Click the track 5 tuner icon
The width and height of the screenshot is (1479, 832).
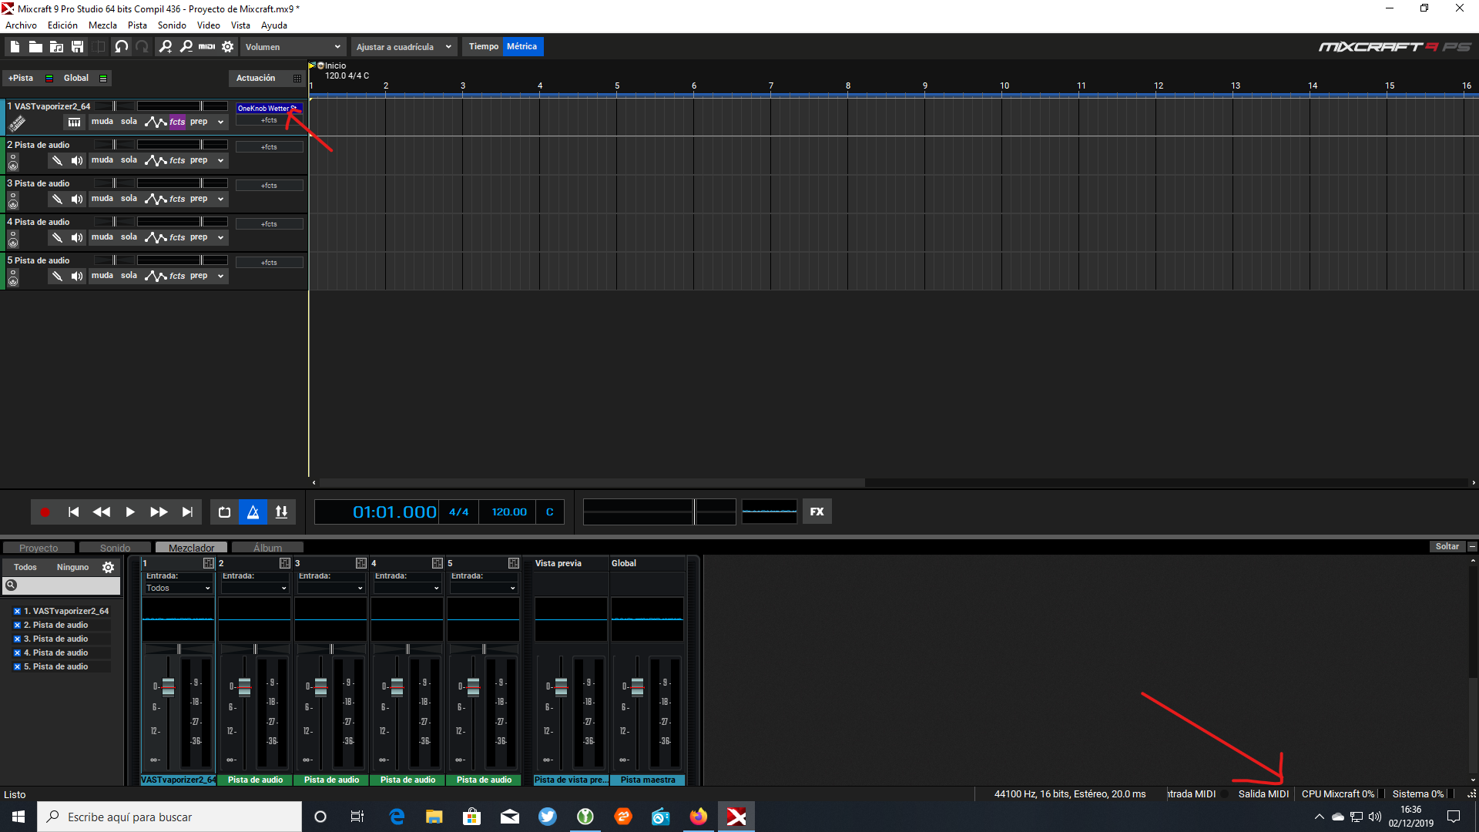click(x=57, y=277)
